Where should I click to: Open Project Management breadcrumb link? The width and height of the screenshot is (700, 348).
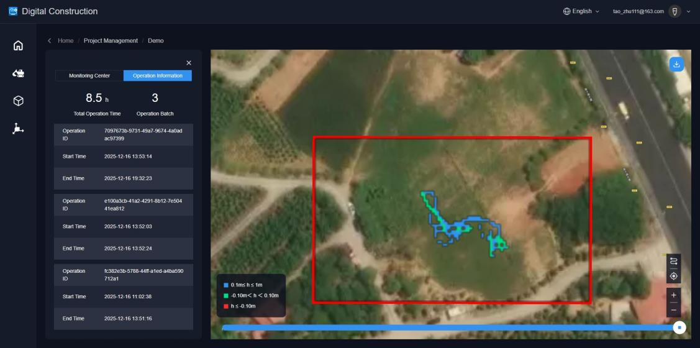coord(111,41)
